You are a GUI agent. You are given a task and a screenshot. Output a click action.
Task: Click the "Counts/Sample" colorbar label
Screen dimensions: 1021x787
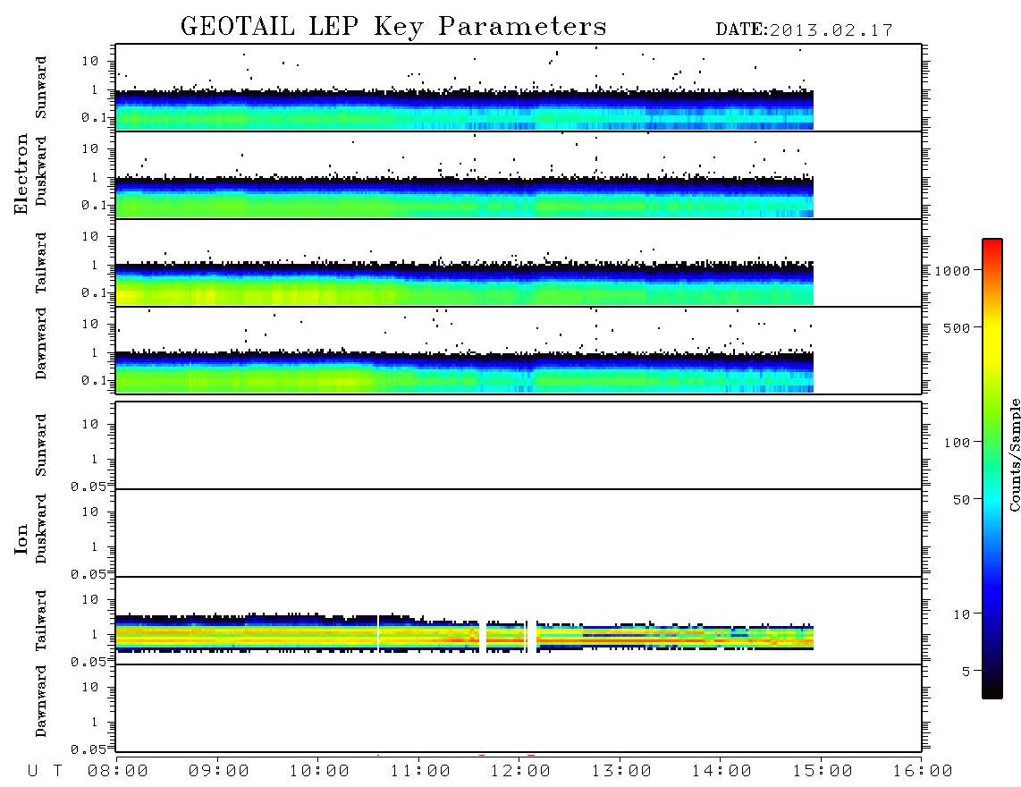coord(1015,455)
